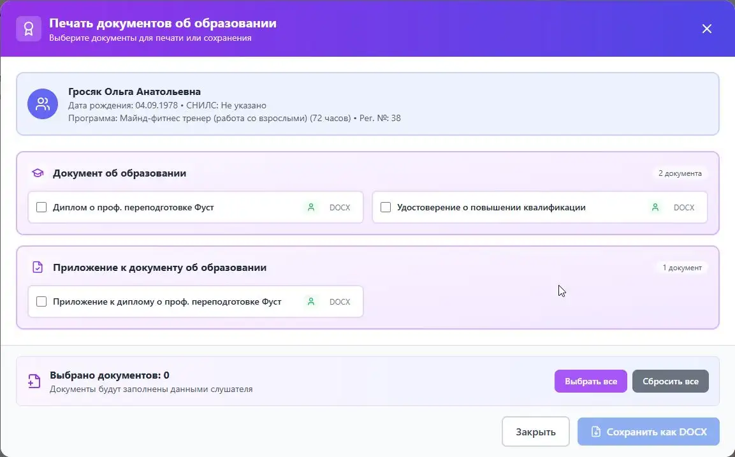Click Сбросить все button
The width and height of the screenshot is (735, 457).
(x=671, y=381)
